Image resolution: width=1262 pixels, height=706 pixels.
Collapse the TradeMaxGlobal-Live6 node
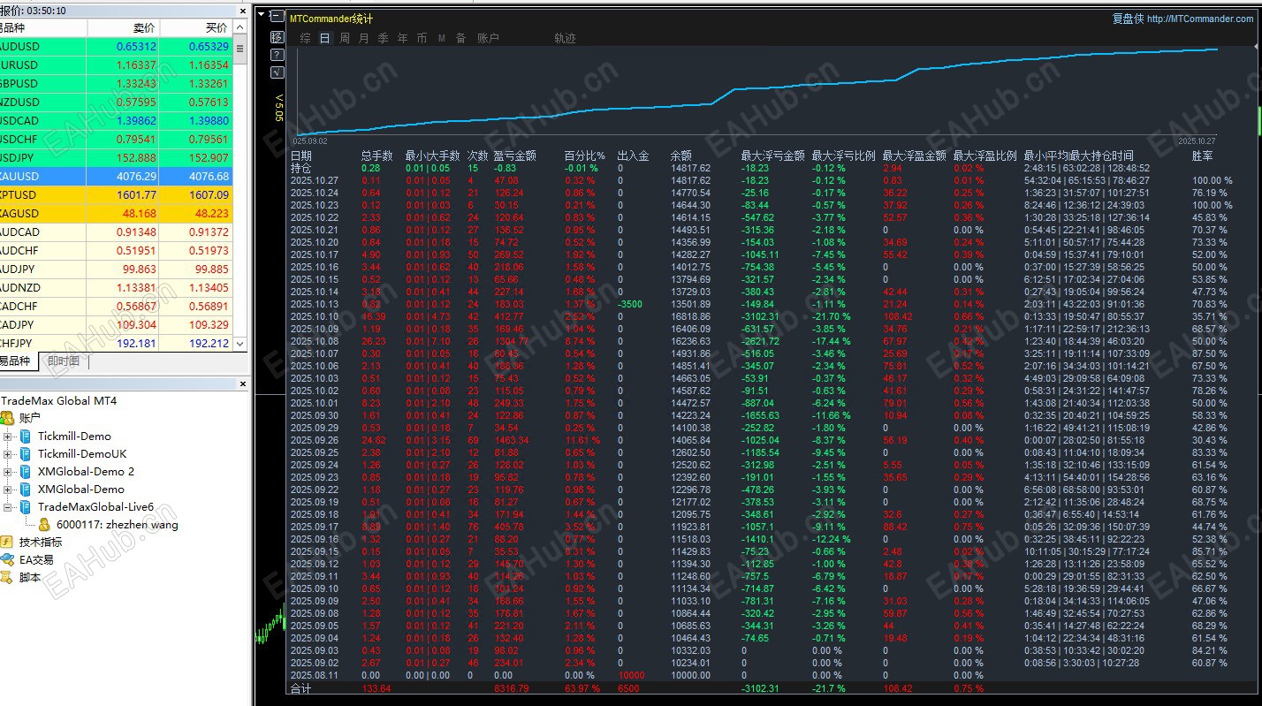click(x=8, y=507)
